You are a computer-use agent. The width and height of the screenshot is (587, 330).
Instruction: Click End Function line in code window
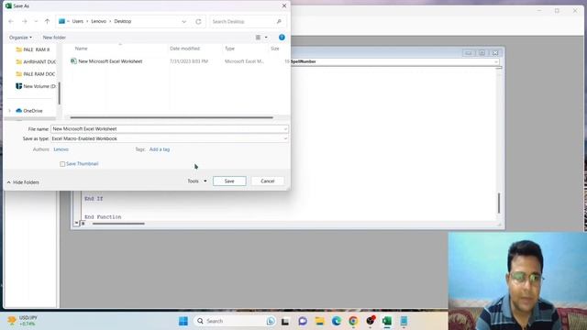tap(103, 217)
